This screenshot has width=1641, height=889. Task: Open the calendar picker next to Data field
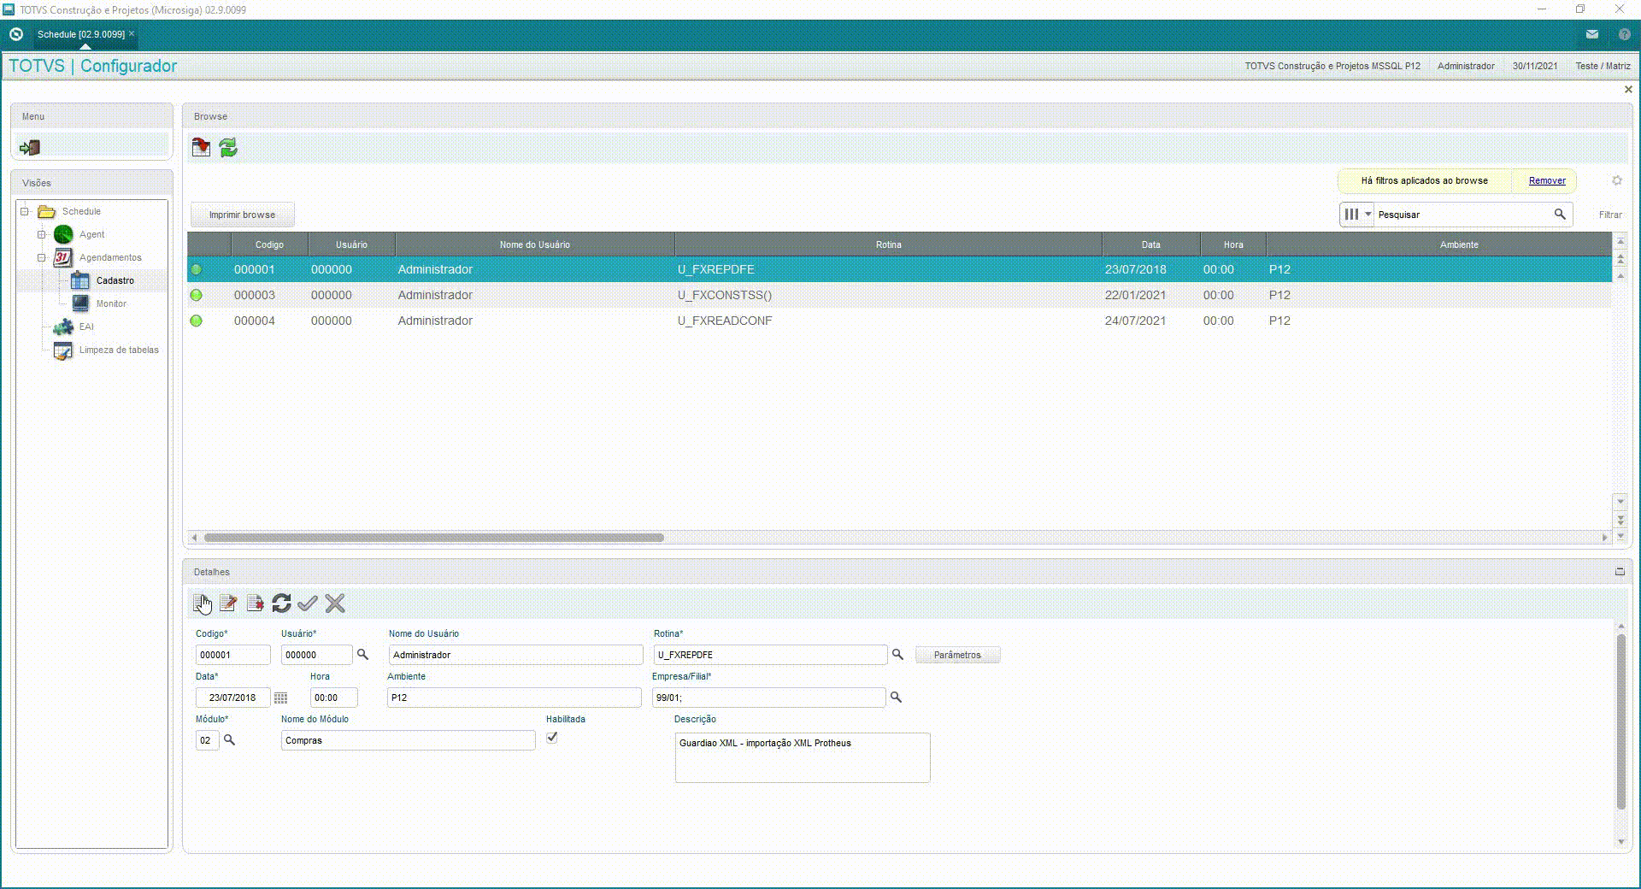pyautogui.click(x=280, y=698)
